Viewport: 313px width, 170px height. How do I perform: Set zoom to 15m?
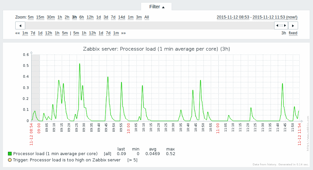40,17
